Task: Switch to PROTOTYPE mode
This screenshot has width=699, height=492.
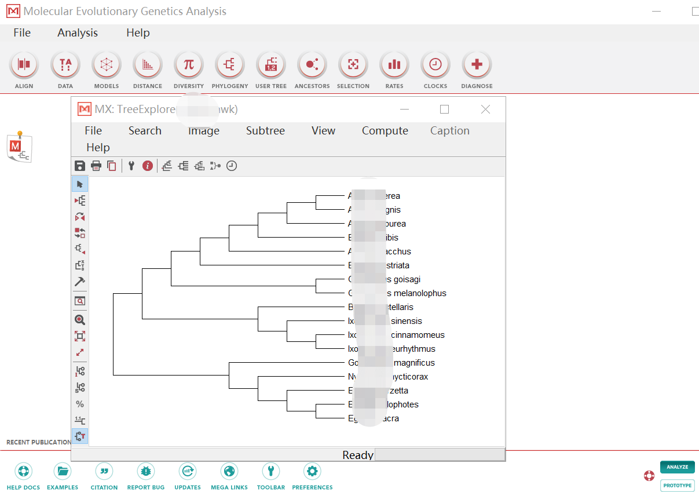Action: [678, 486]
